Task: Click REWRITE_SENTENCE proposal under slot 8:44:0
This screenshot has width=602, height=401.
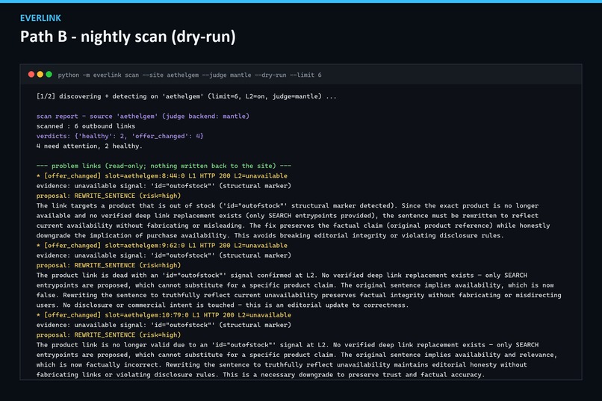Action: coord(108,196)
